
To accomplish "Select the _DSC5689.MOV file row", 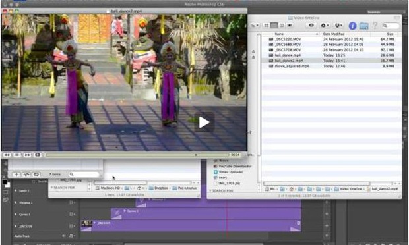I will 331,45.
